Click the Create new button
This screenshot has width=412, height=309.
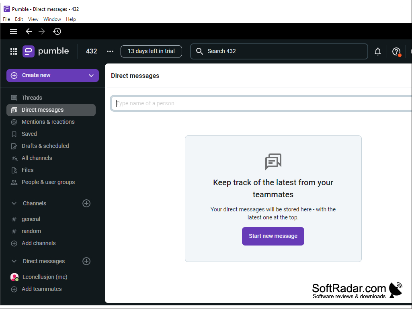point(53,76)
